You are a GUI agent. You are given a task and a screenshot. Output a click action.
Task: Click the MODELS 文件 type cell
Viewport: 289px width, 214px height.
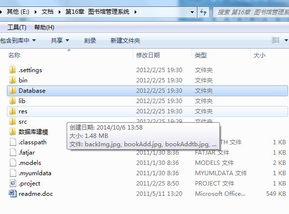(x=214, y=163)
